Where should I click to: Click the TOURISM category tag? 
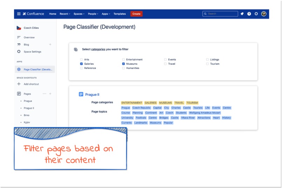pos(192,103)
